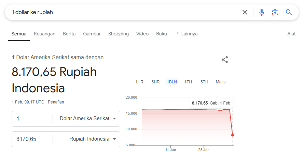306x161 pixels.
Task: Share the currency conversion result
Action: 224,60
